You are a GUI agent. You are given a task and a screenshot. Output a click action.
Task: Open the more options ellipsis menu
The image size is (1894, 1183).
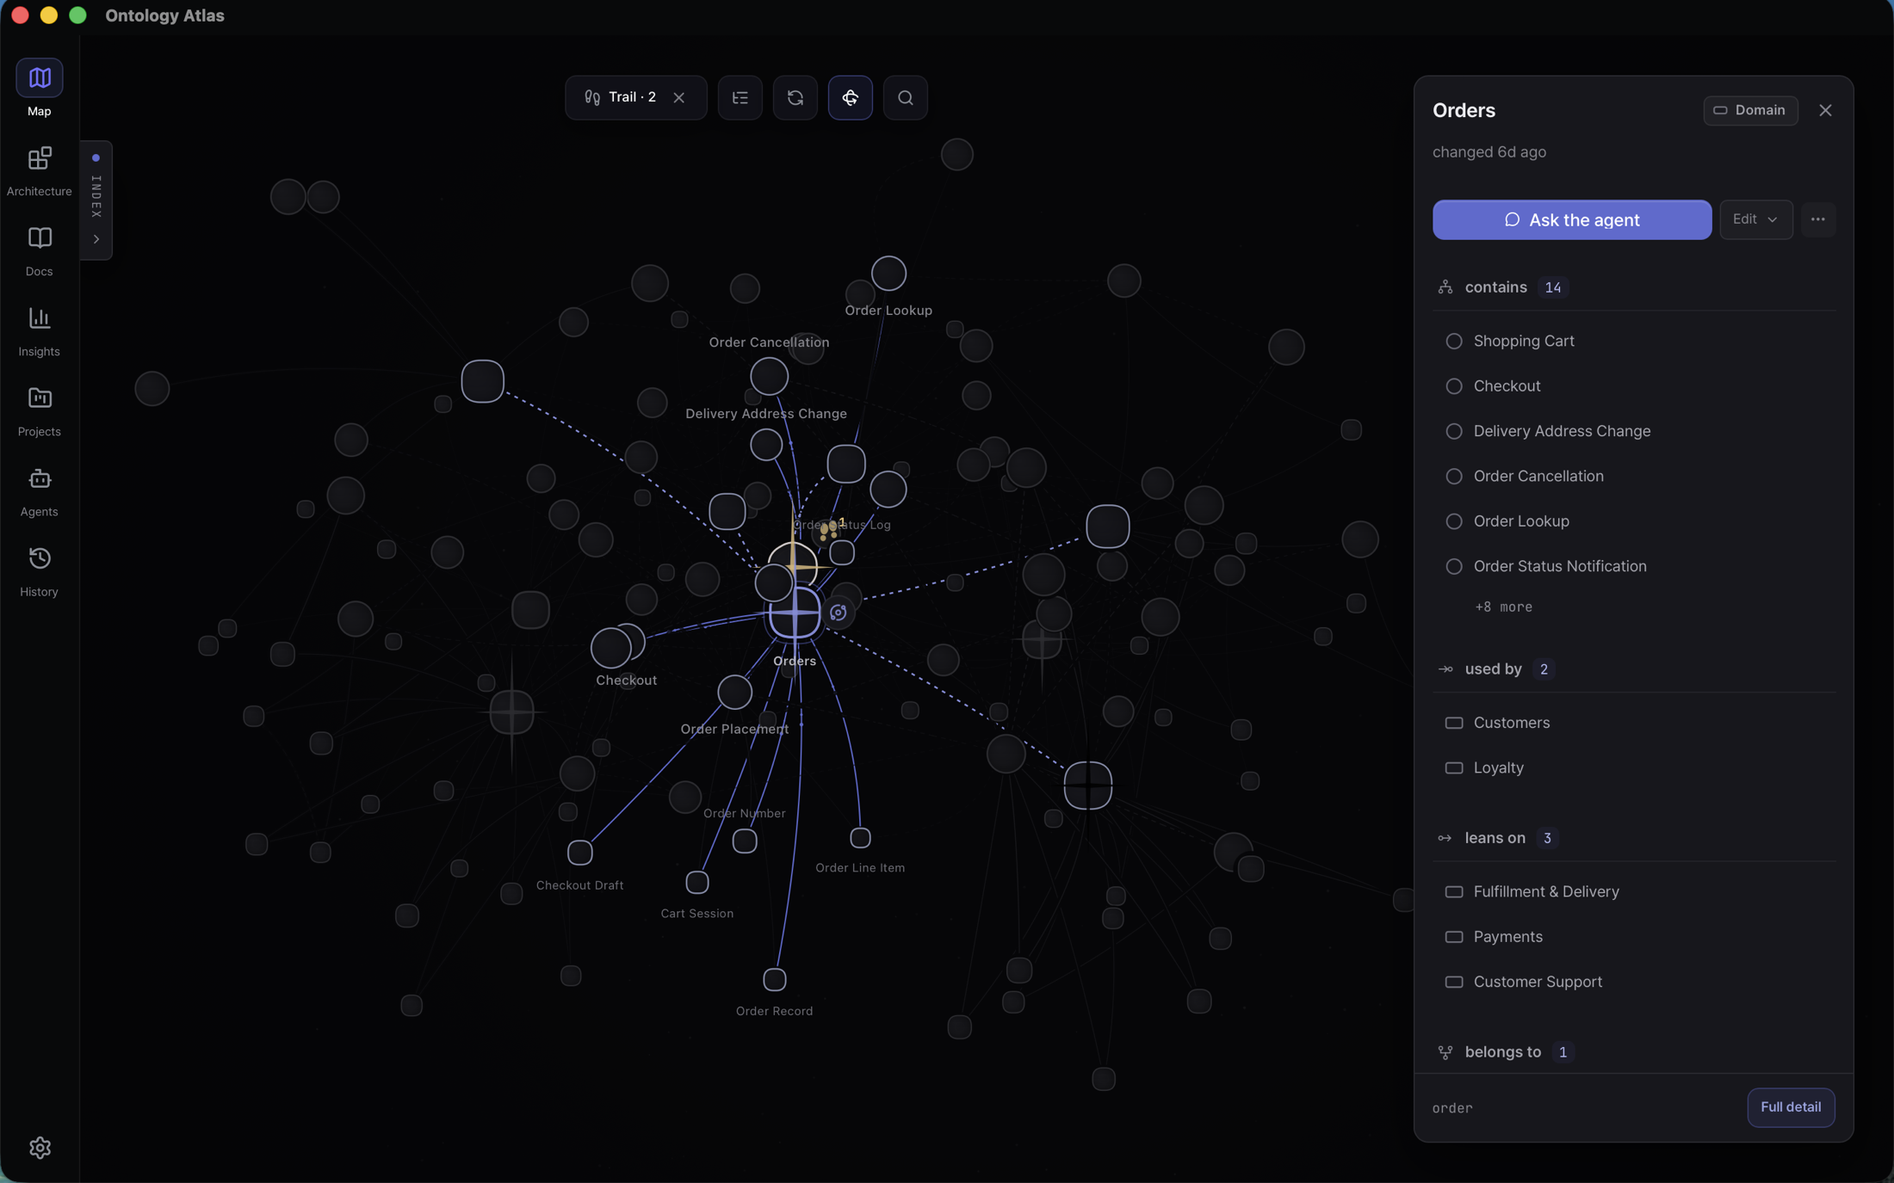(1817, 219)
